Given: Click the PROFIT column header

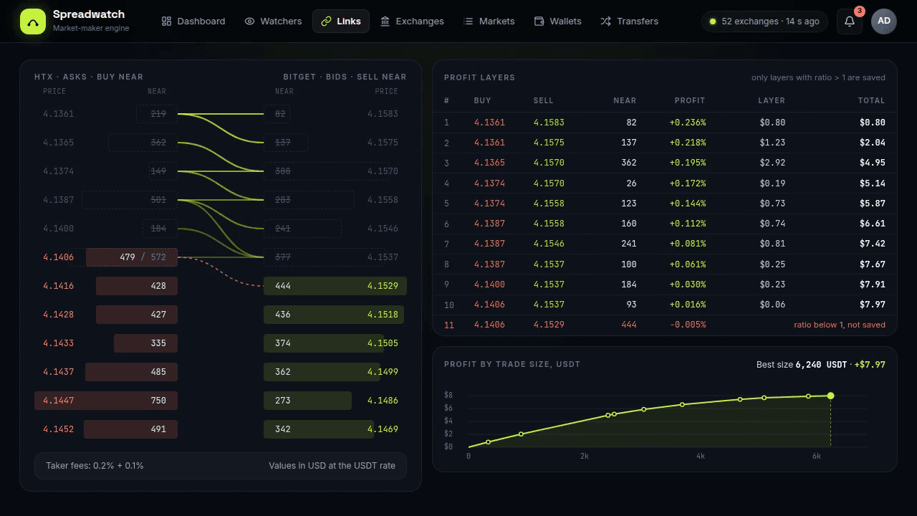Looking at the screenshot, I should 690,100.
